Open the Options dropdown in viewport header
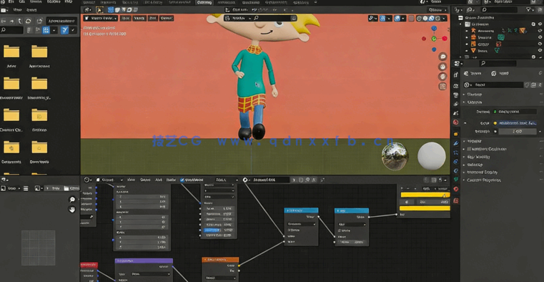 point(437,10)
